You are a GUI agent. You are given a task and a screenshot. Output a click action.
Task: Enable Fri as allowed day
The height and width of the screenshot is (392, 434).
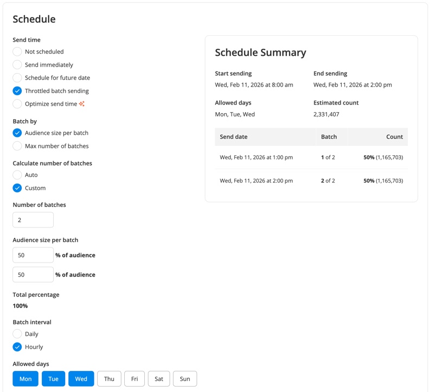pyautogui.click(x=135, y=379)
